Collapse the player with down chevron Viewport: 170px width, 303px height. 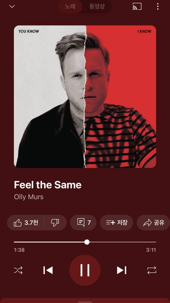[x=12, y=7]
